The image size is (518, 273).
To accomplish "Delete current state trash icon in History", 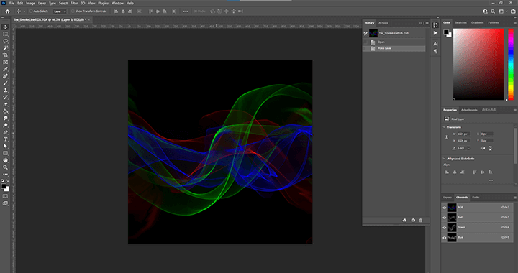I will pyautogui.click(x=421, y=220).
